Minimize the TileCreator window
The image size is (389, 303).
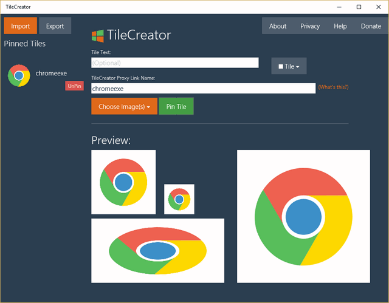coord(339,7)
